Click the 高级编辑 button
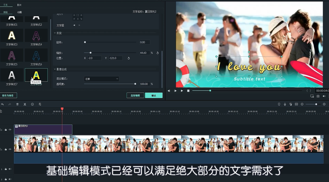Viewport: 329px width, 182px height. pyautogui.click(x=135, y=95)
